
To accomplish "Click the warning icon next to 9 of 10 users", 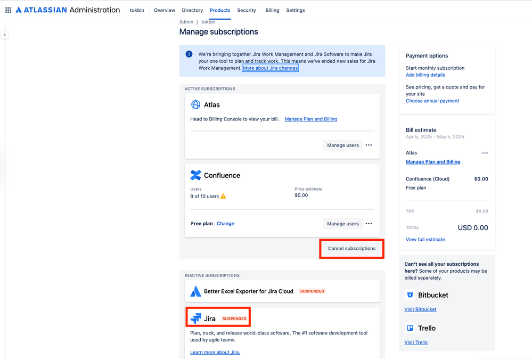I will pyautogui.click(x=223, y=196).
